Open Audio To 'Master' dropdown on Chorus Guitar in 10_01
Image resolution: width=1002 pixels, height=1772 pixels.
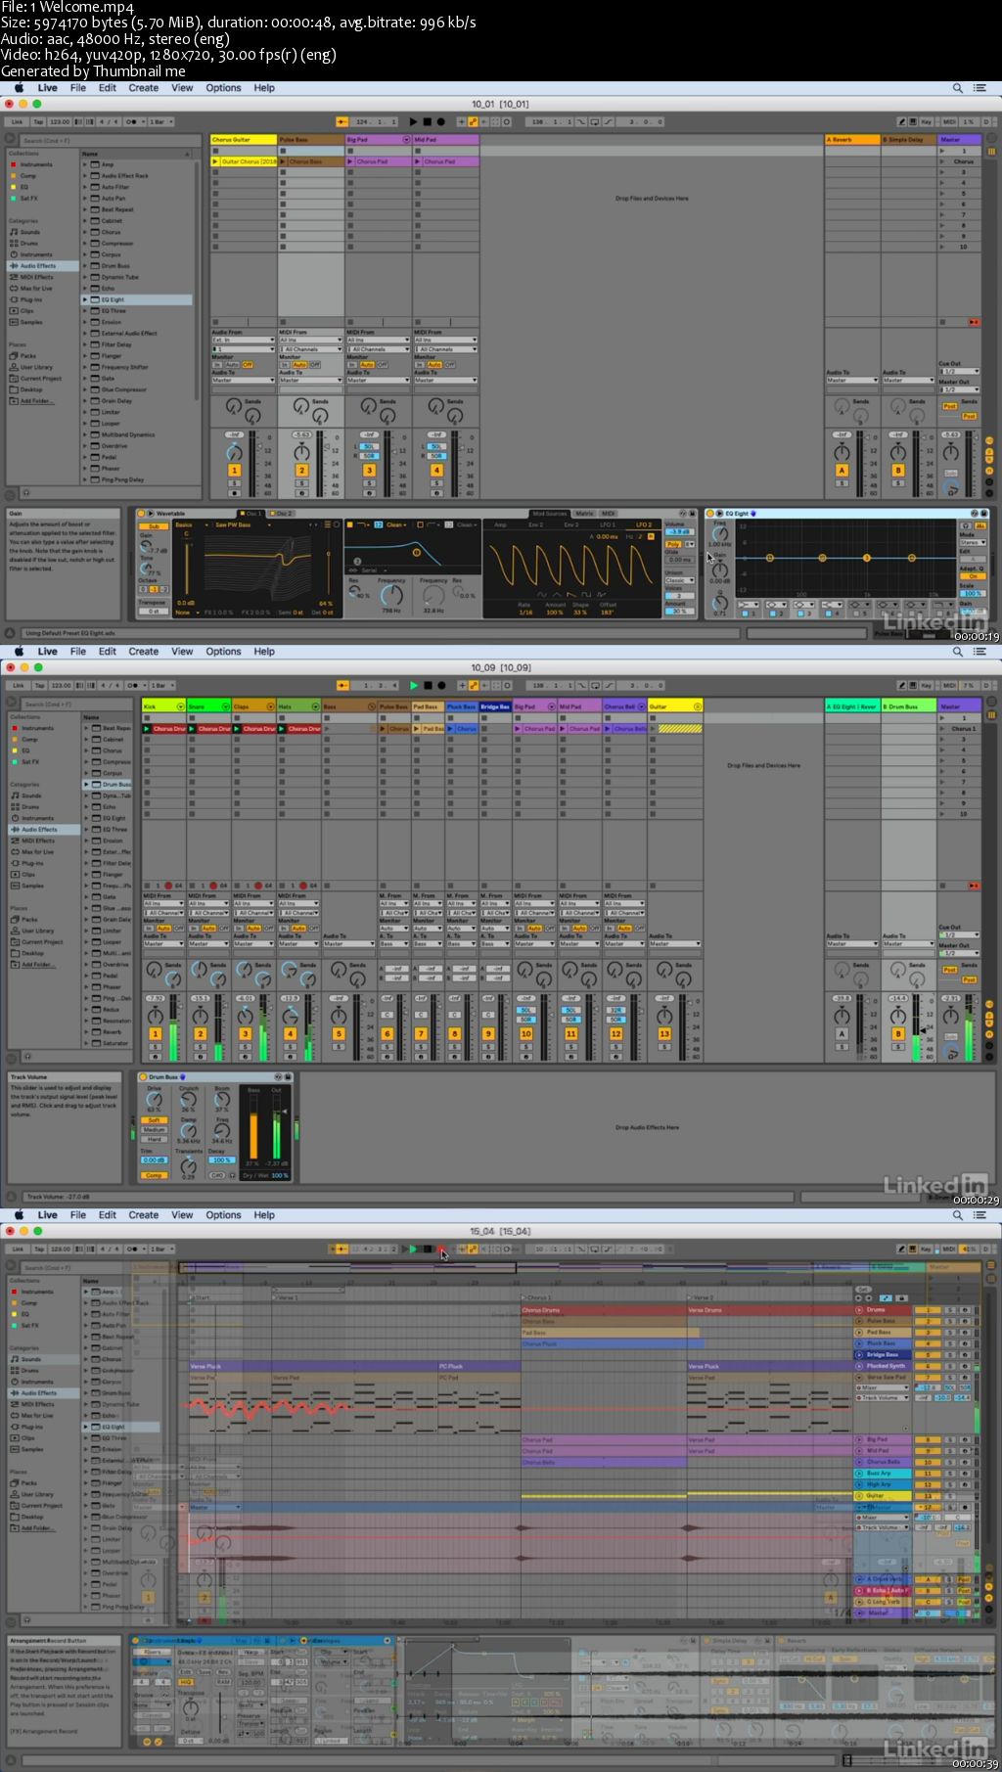tap(243, 381)
